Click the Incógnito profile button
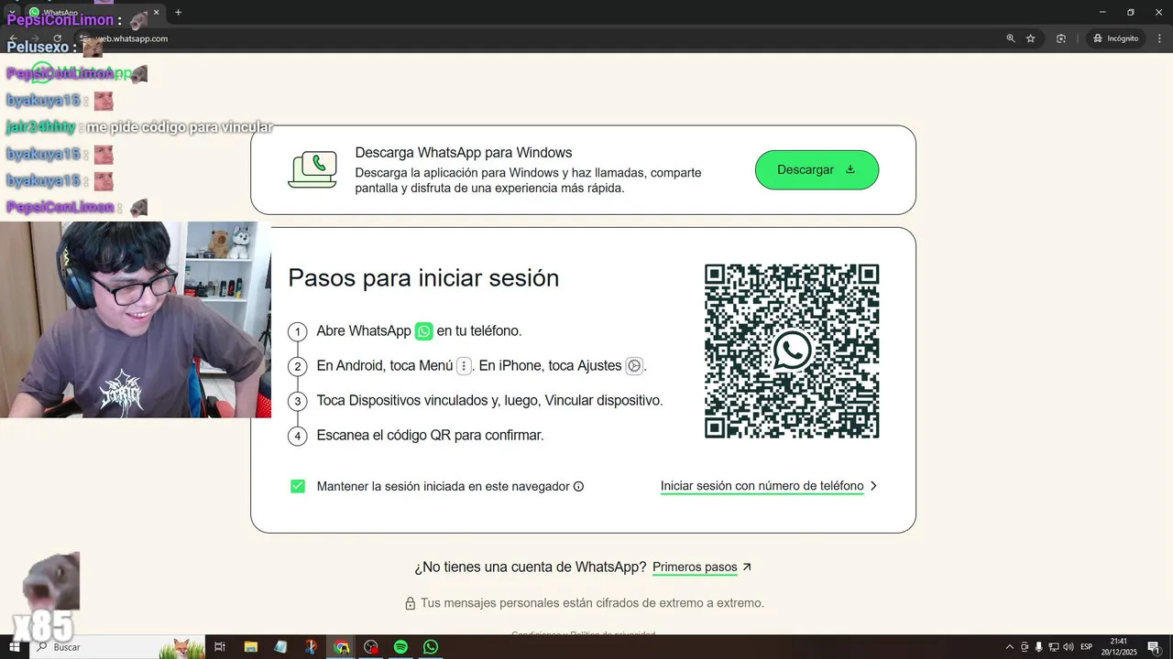 (x=1115, y=38)
